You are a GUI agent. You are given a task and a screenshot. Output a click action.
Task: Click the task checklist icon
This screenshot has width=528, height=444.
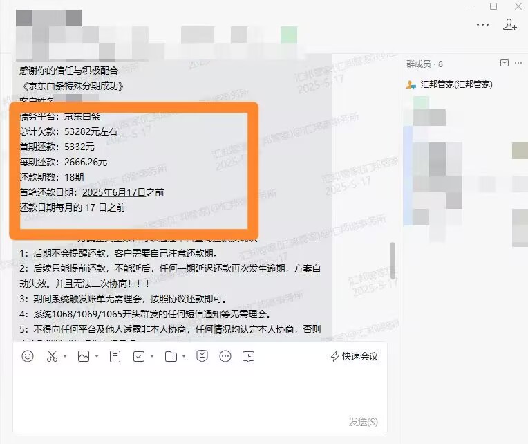(x=139, y=356)
